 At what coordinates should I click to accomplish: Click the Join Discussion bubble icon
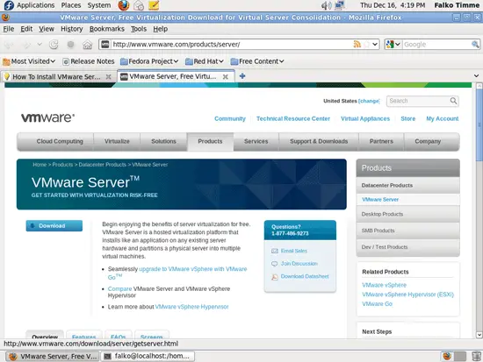(275, 264)
